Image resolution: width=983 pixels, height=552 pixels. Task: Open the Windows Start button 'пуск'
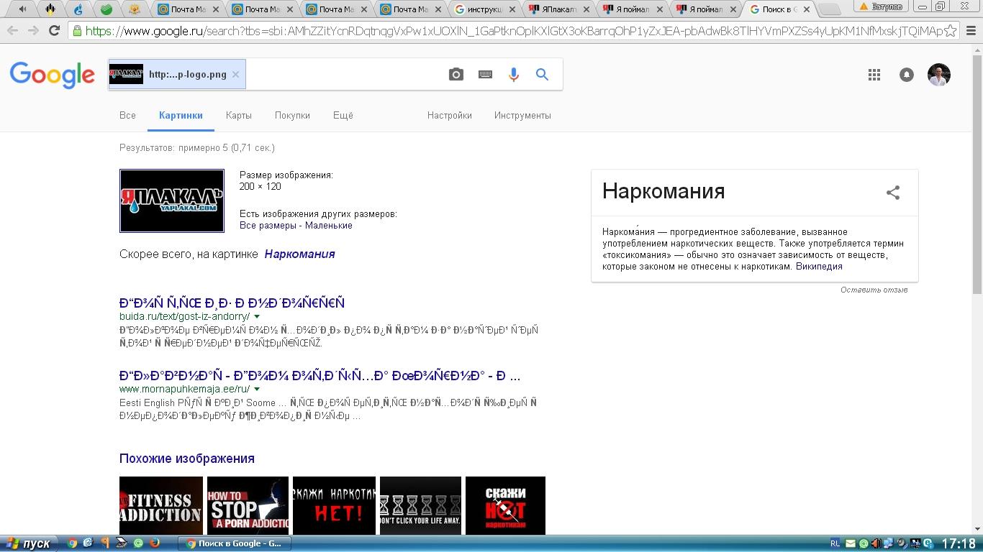tap(29, 543)
